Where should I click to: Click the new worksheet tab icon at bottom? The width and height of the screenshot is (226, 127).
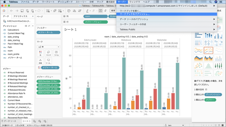tap(34, 121)
